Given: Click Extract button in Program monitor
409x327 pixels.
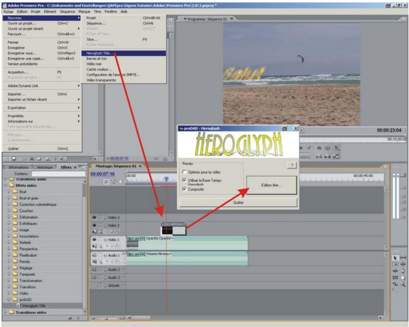Looking at the screenshot, I should coord(327,156).
